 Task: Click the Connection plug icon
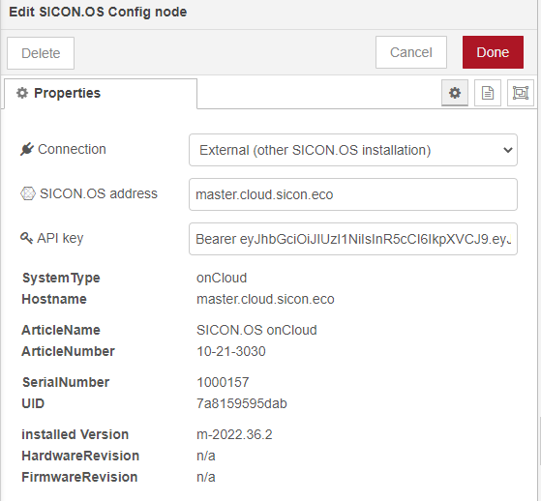coord(27,149)
